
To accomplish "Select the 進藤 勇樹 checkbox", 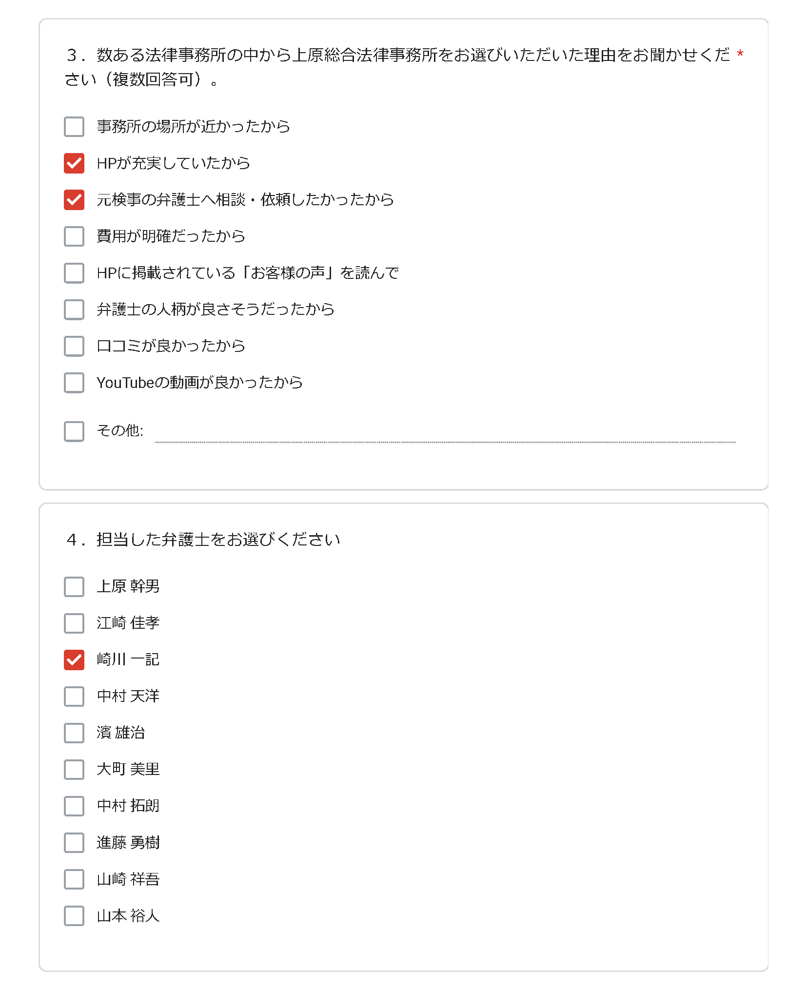I will 74,843.
